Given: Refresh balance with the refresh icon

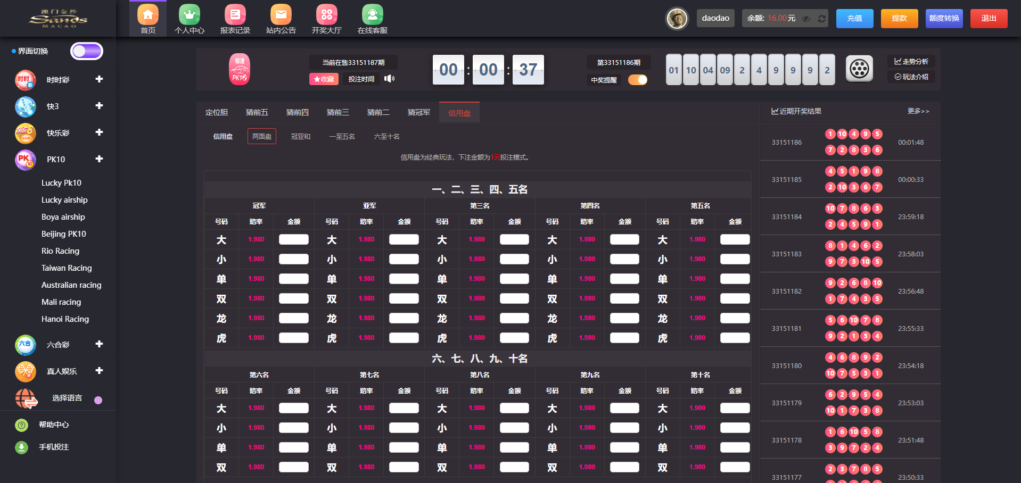Looking at the screenshot, I should [822, 19].
